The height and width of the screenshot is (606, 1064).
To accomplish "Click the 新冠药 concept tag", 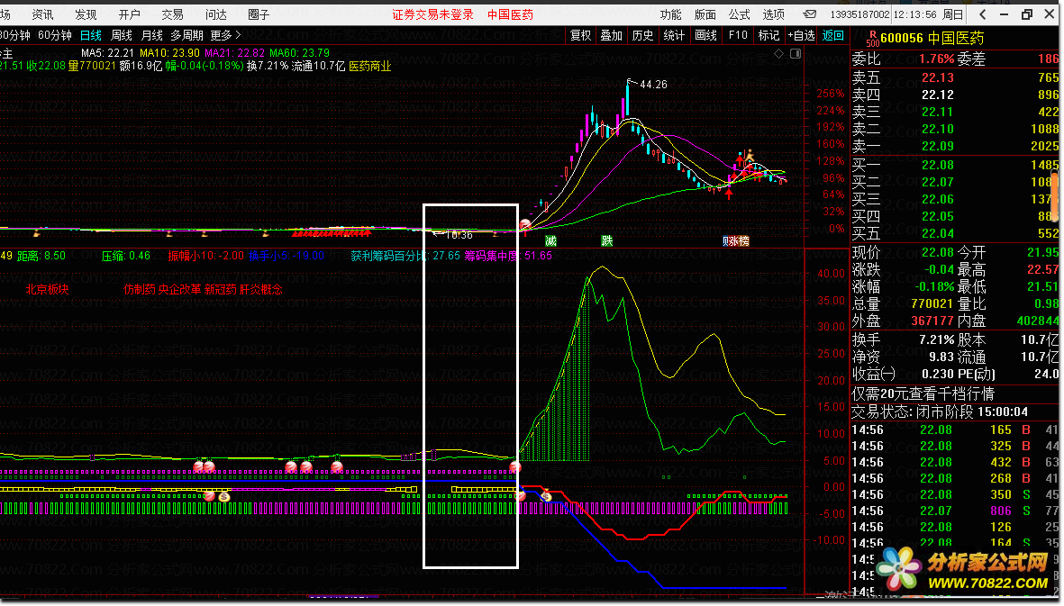I will click(221, 289).
